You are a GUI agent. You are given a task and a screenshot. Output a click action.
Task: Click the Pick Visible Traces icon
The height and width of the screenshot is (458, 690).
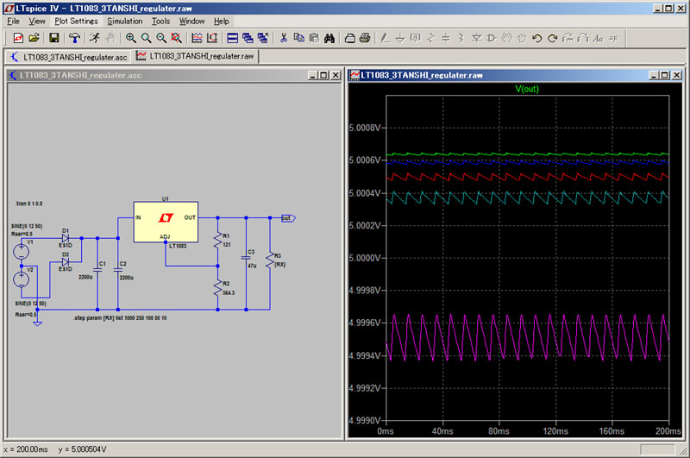pyautogui.click(x=197, y=38)
